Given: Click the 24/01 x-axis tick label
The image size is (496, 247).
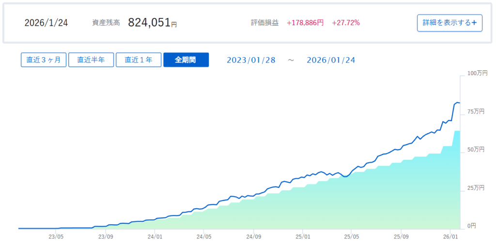Looking at the screenshot, I should click(x=155, y=237).
